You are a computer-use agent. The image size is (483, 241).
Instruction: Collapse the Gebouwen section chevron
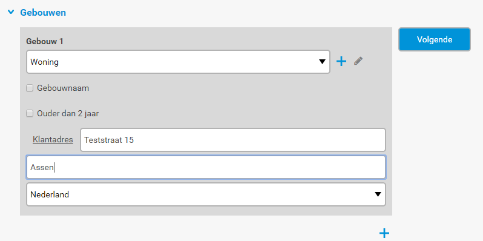click(11, 12)
